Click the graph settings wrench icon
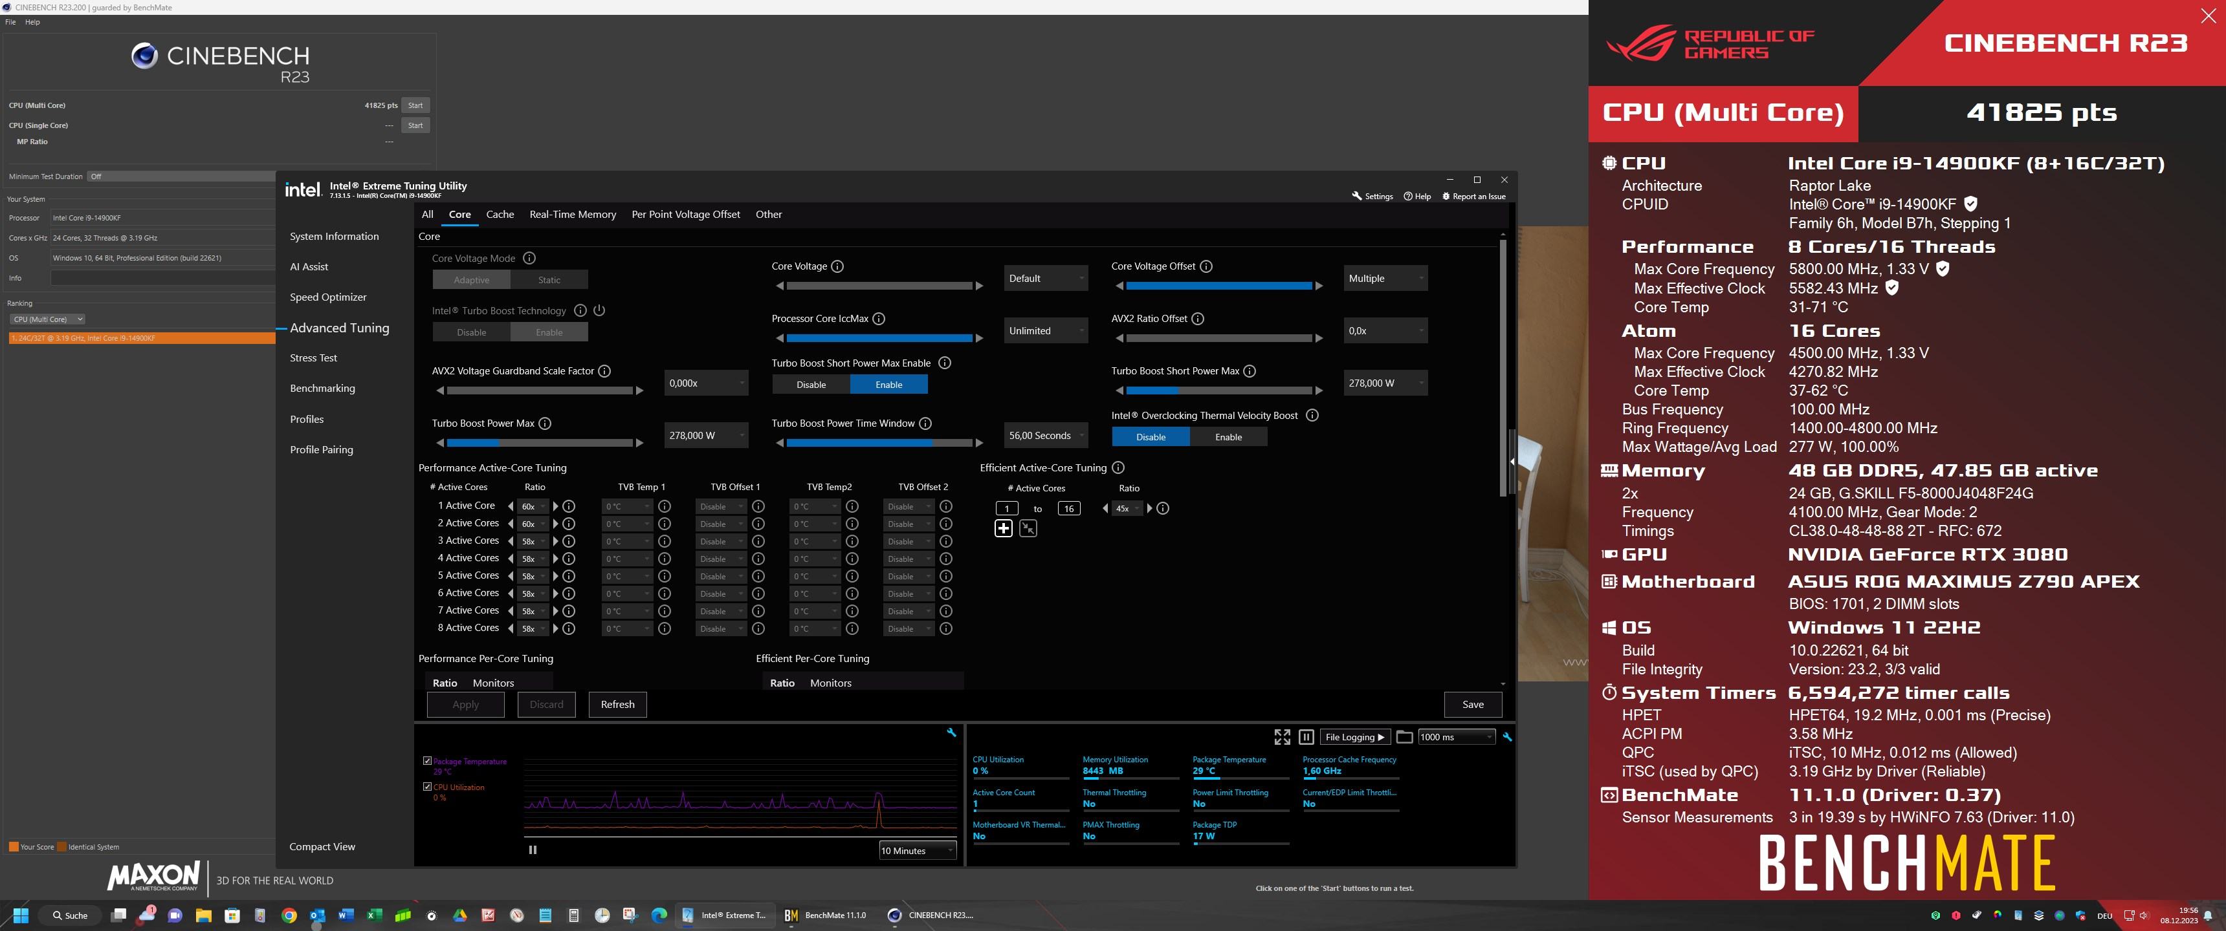Viewport: 2226px width, 931px height. click(951, 733)
